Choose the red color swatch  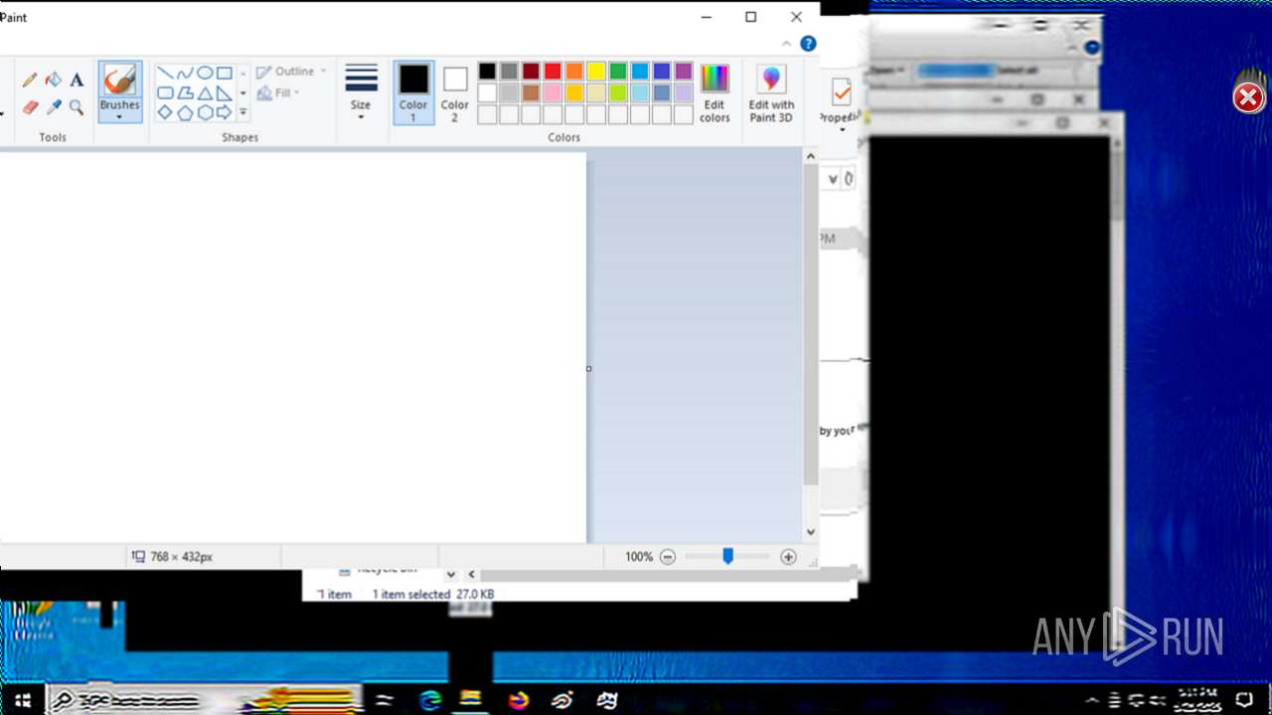point(553,71)
